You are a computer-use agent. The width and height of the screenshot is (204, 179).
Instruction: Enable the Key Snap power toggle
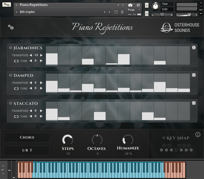[164, 138]
